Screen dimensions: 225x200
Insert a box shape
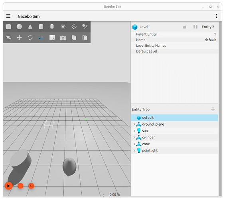[x=8, y=27]
